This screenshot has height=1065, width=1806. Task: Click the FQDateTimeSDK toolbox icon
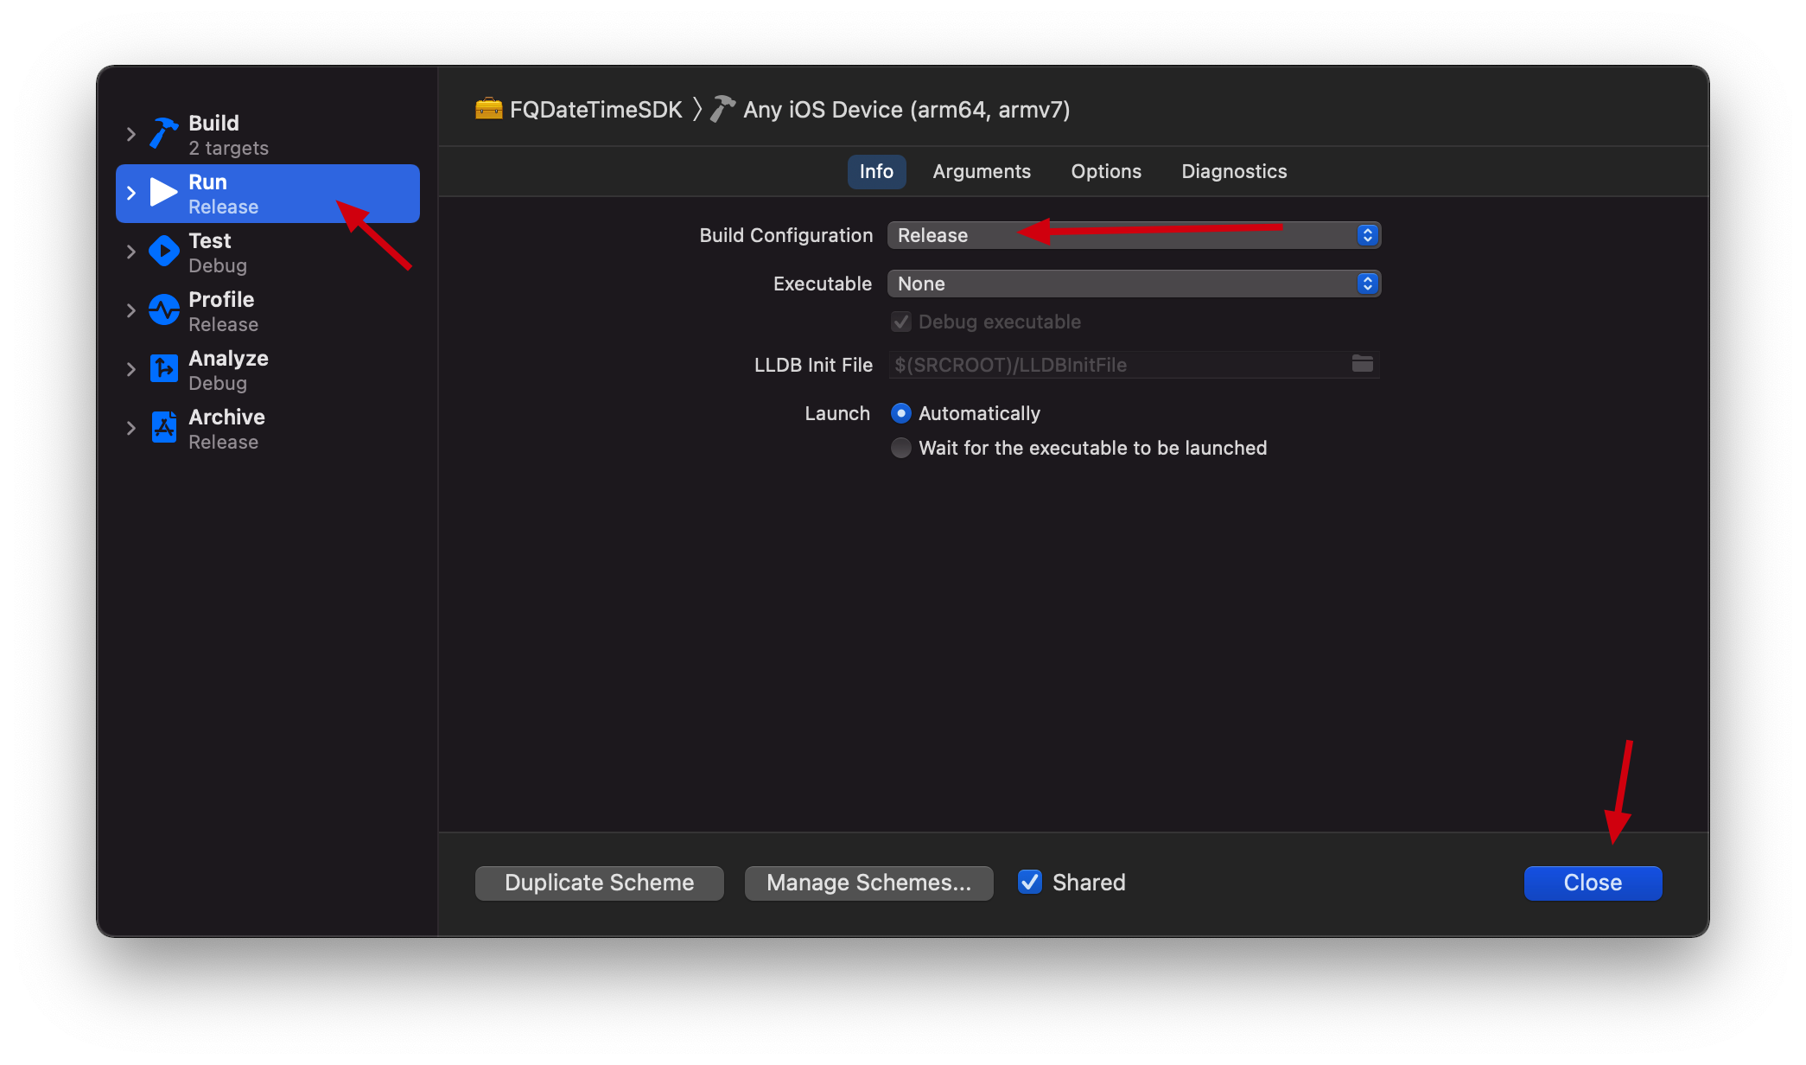click(x=488, y=109)
